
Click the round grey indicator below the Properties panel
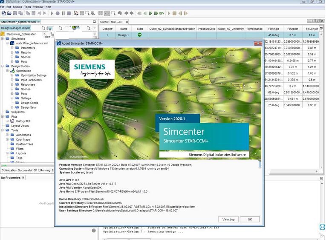[x=94, y=231]
